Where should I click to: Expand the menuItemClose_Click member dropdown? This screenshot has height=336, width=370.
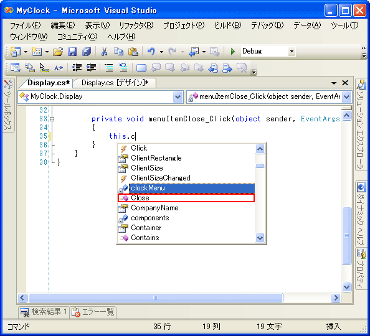346,96
